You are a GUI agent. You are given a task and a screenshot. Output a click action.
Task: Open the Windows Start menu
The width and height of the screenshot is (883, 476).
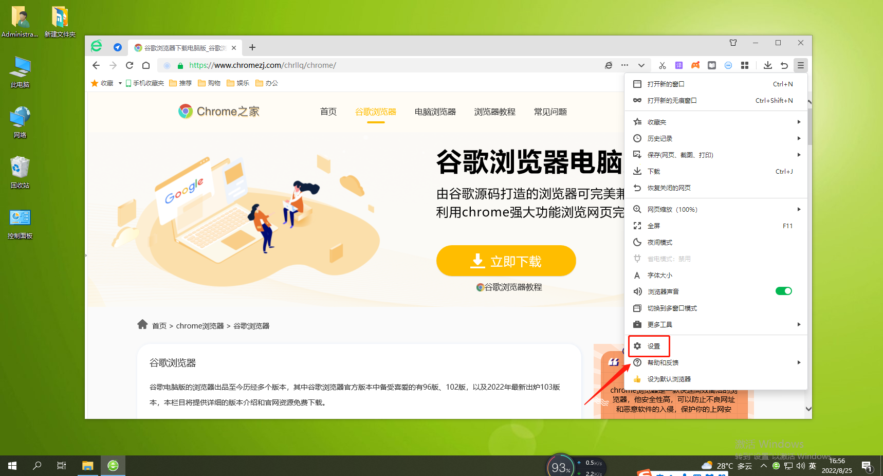pyautogui.click(x=12, y=466)
